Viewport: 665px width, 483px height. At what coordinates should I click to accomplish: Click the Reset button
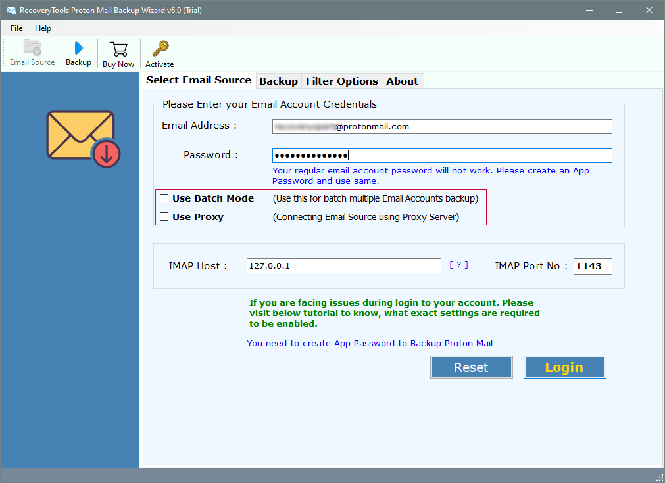tap(471, 367)
